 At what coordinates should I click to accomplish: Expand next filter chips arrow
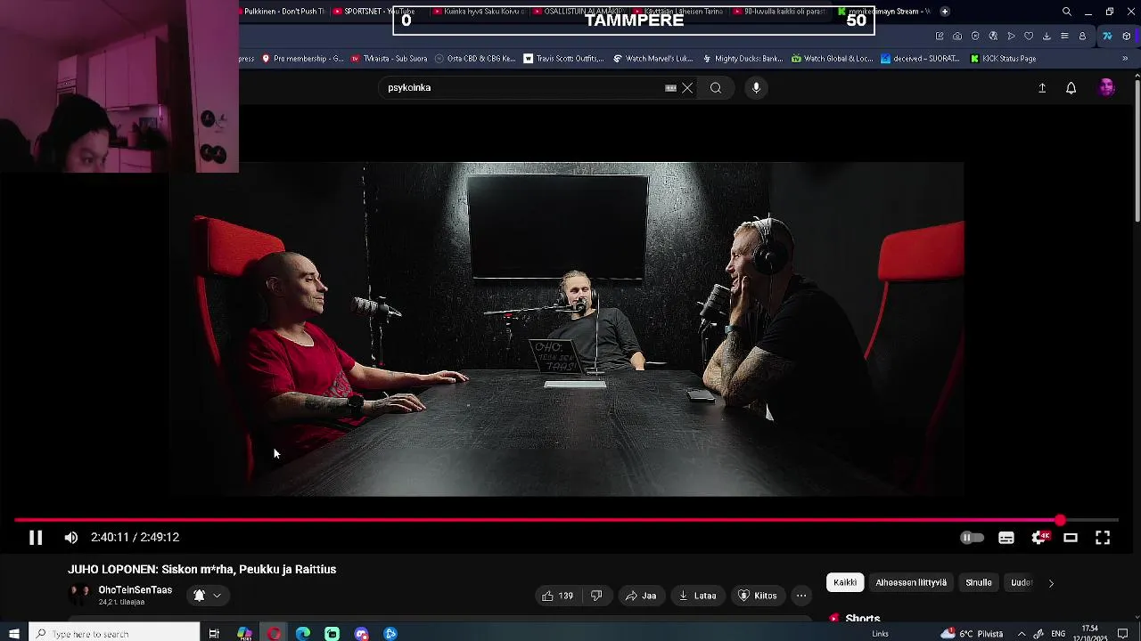point(1051,583)
